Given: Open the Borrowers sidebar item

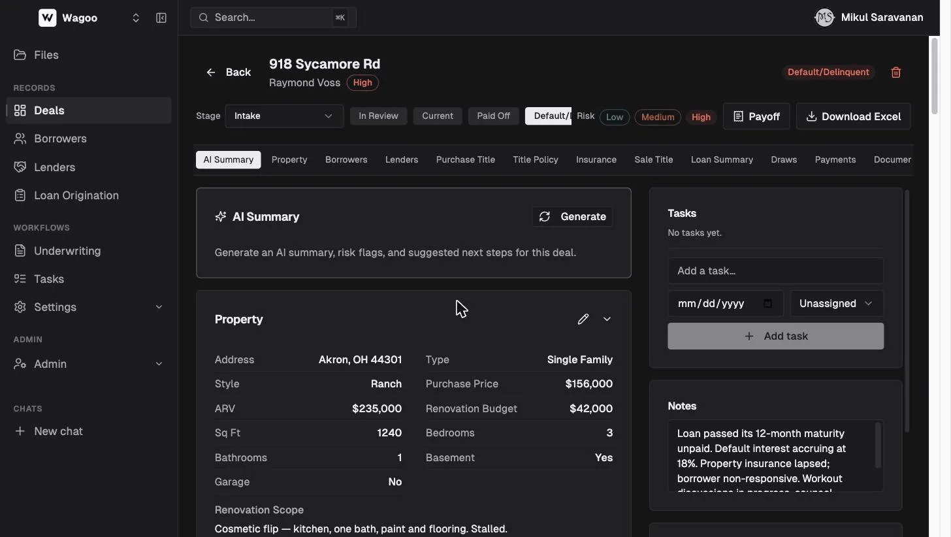Looking at the screenshot, I should pos(89,138).
